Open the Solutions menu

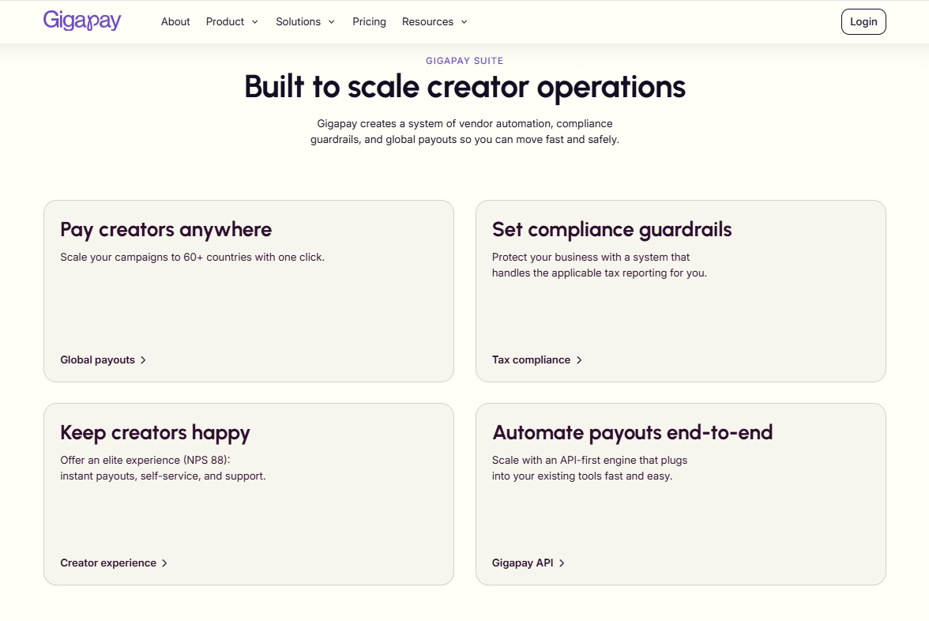[x=298, y=22]
